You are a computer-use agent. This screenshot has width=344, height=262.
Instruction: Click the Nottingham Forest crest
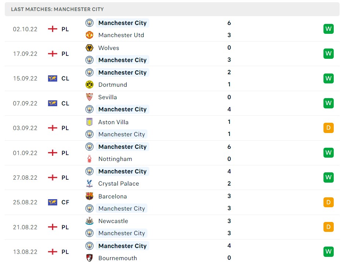[89, 159]
